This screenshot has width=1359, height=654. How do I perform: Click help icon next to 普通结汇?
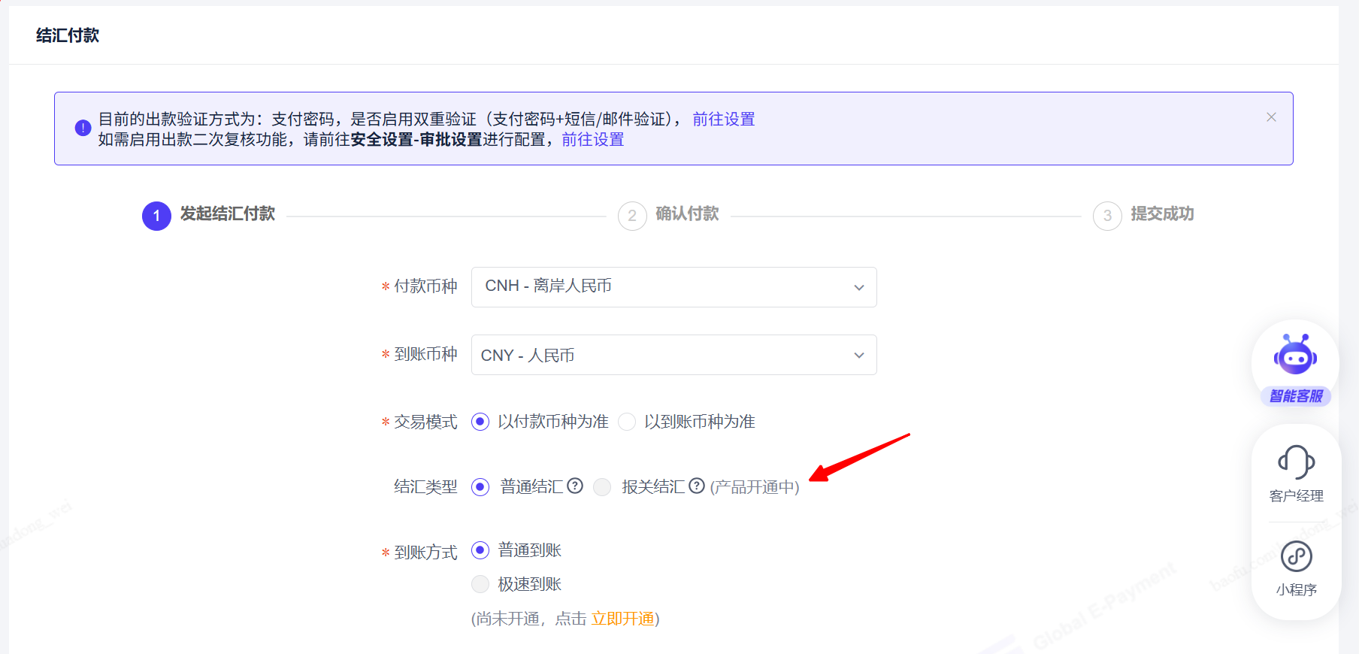pyautogui.click(x=575, y=486)
